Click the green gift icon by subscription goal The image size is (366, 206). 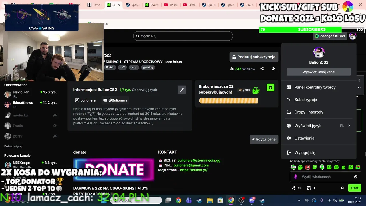click(x=270, y=87)
